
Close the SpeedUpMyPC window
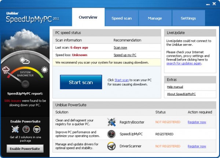214,4
